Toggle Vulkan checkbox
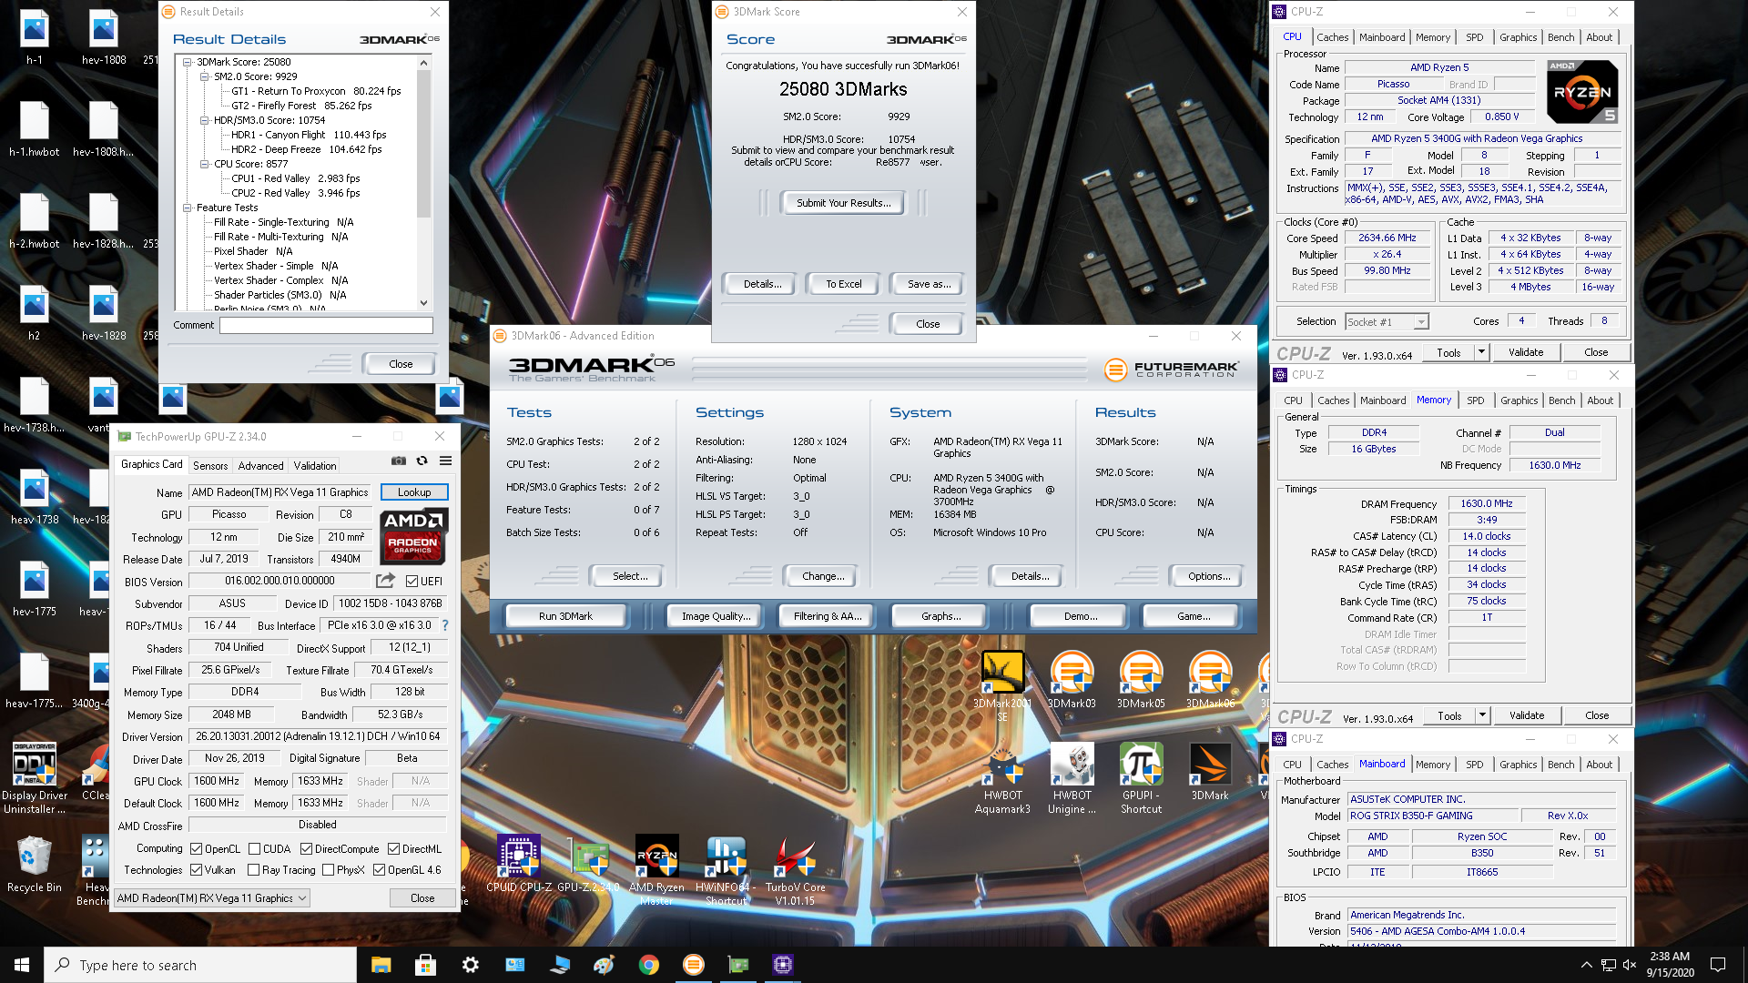Image resolution: width=1748 pixels, height=983 pixels. [196, 870]
